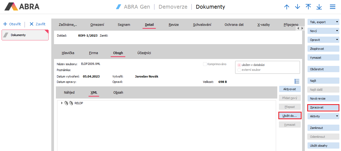Open the Aktivity dropdown menu
Screen dimensions: 341x151
click(323, 116)
